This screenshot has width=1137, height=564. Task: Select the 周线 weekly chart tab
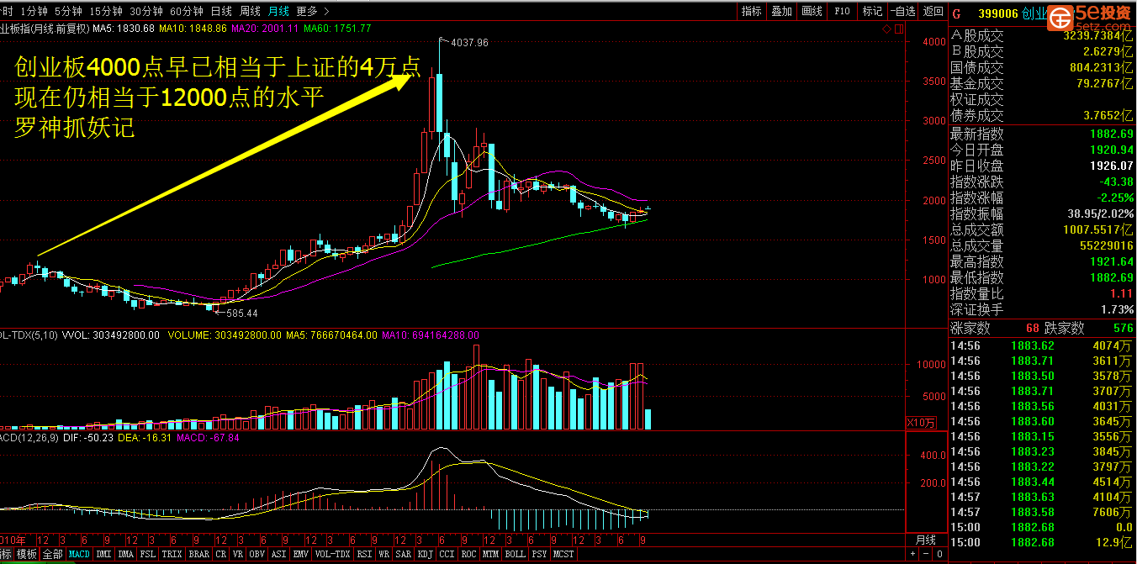click(x=250, y=11)
